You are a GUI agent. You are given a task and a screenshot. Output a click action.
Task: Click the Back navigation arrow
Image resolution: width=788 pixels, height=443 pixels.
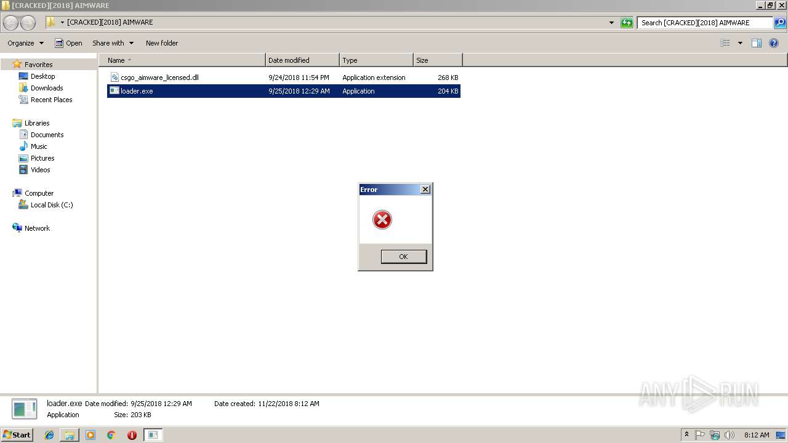[x=11, y=23]
